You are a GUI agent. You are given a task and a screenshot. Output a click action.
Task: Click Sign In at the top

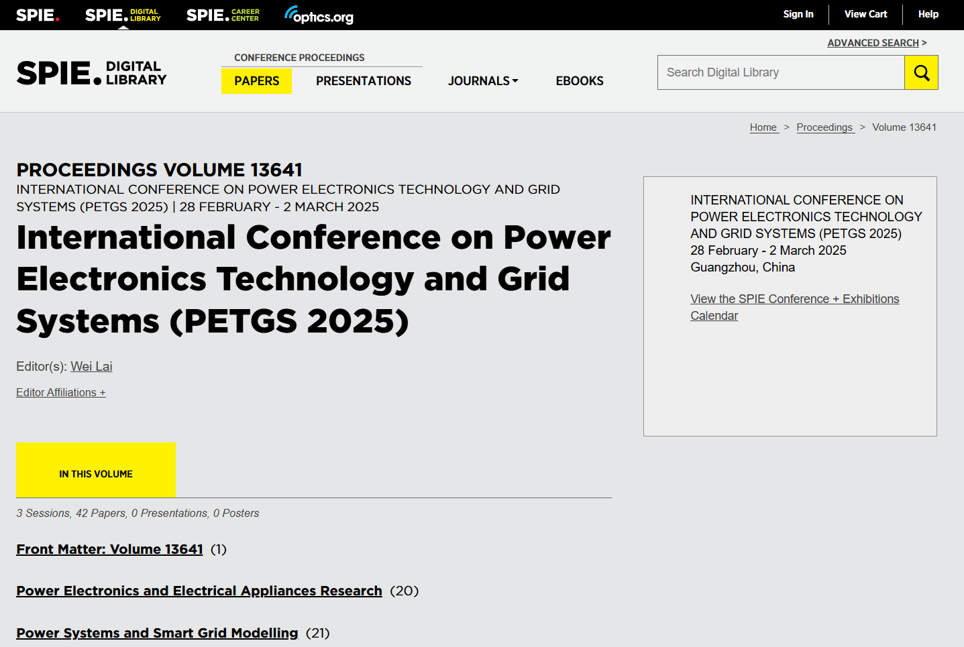point(798,14)
